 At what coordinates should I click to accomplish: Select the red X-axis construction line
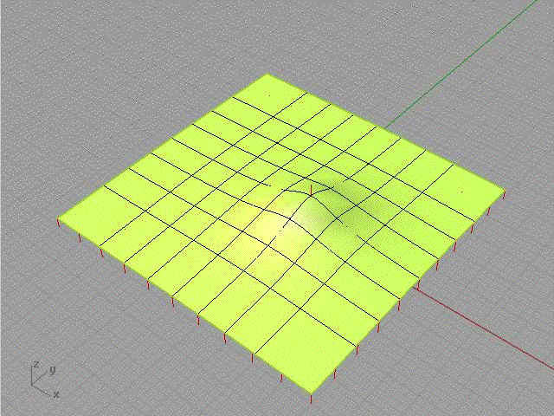tap(485, 328)
